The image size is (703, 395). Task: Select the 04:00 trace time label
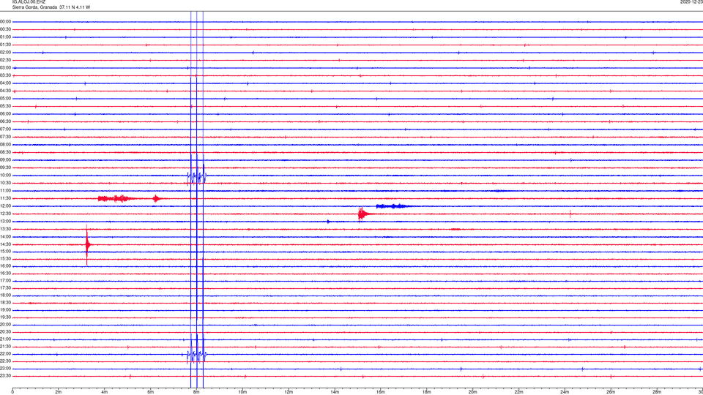tap(6, 83)
